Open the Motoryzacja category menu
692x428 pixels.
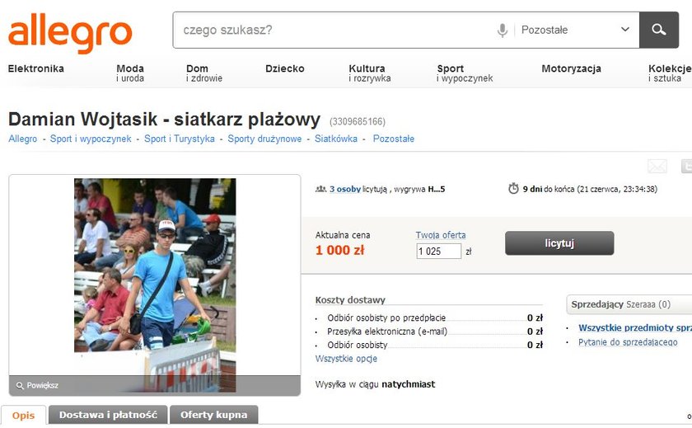point(571,68)
